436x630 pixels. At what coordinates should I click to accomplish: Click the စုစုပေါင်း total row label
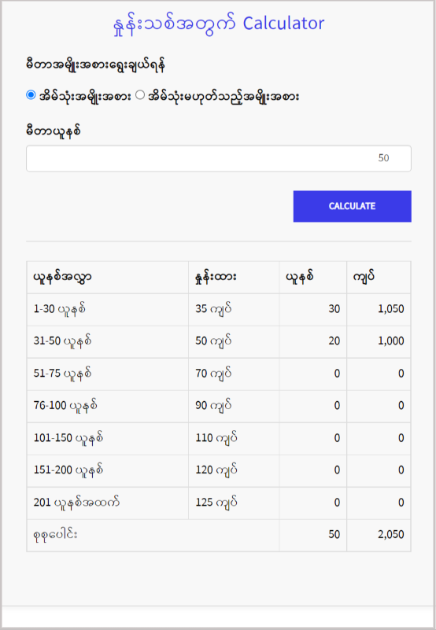(56, 535)
